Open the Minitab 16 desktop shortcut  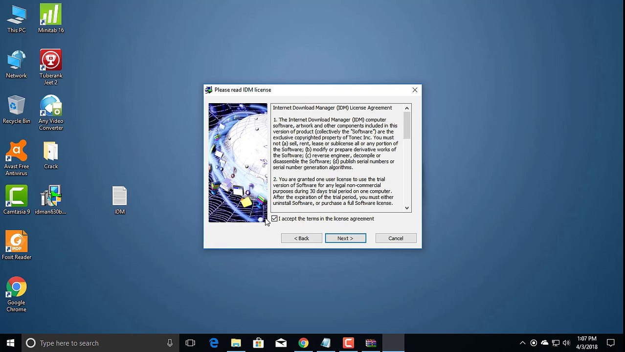51,19
